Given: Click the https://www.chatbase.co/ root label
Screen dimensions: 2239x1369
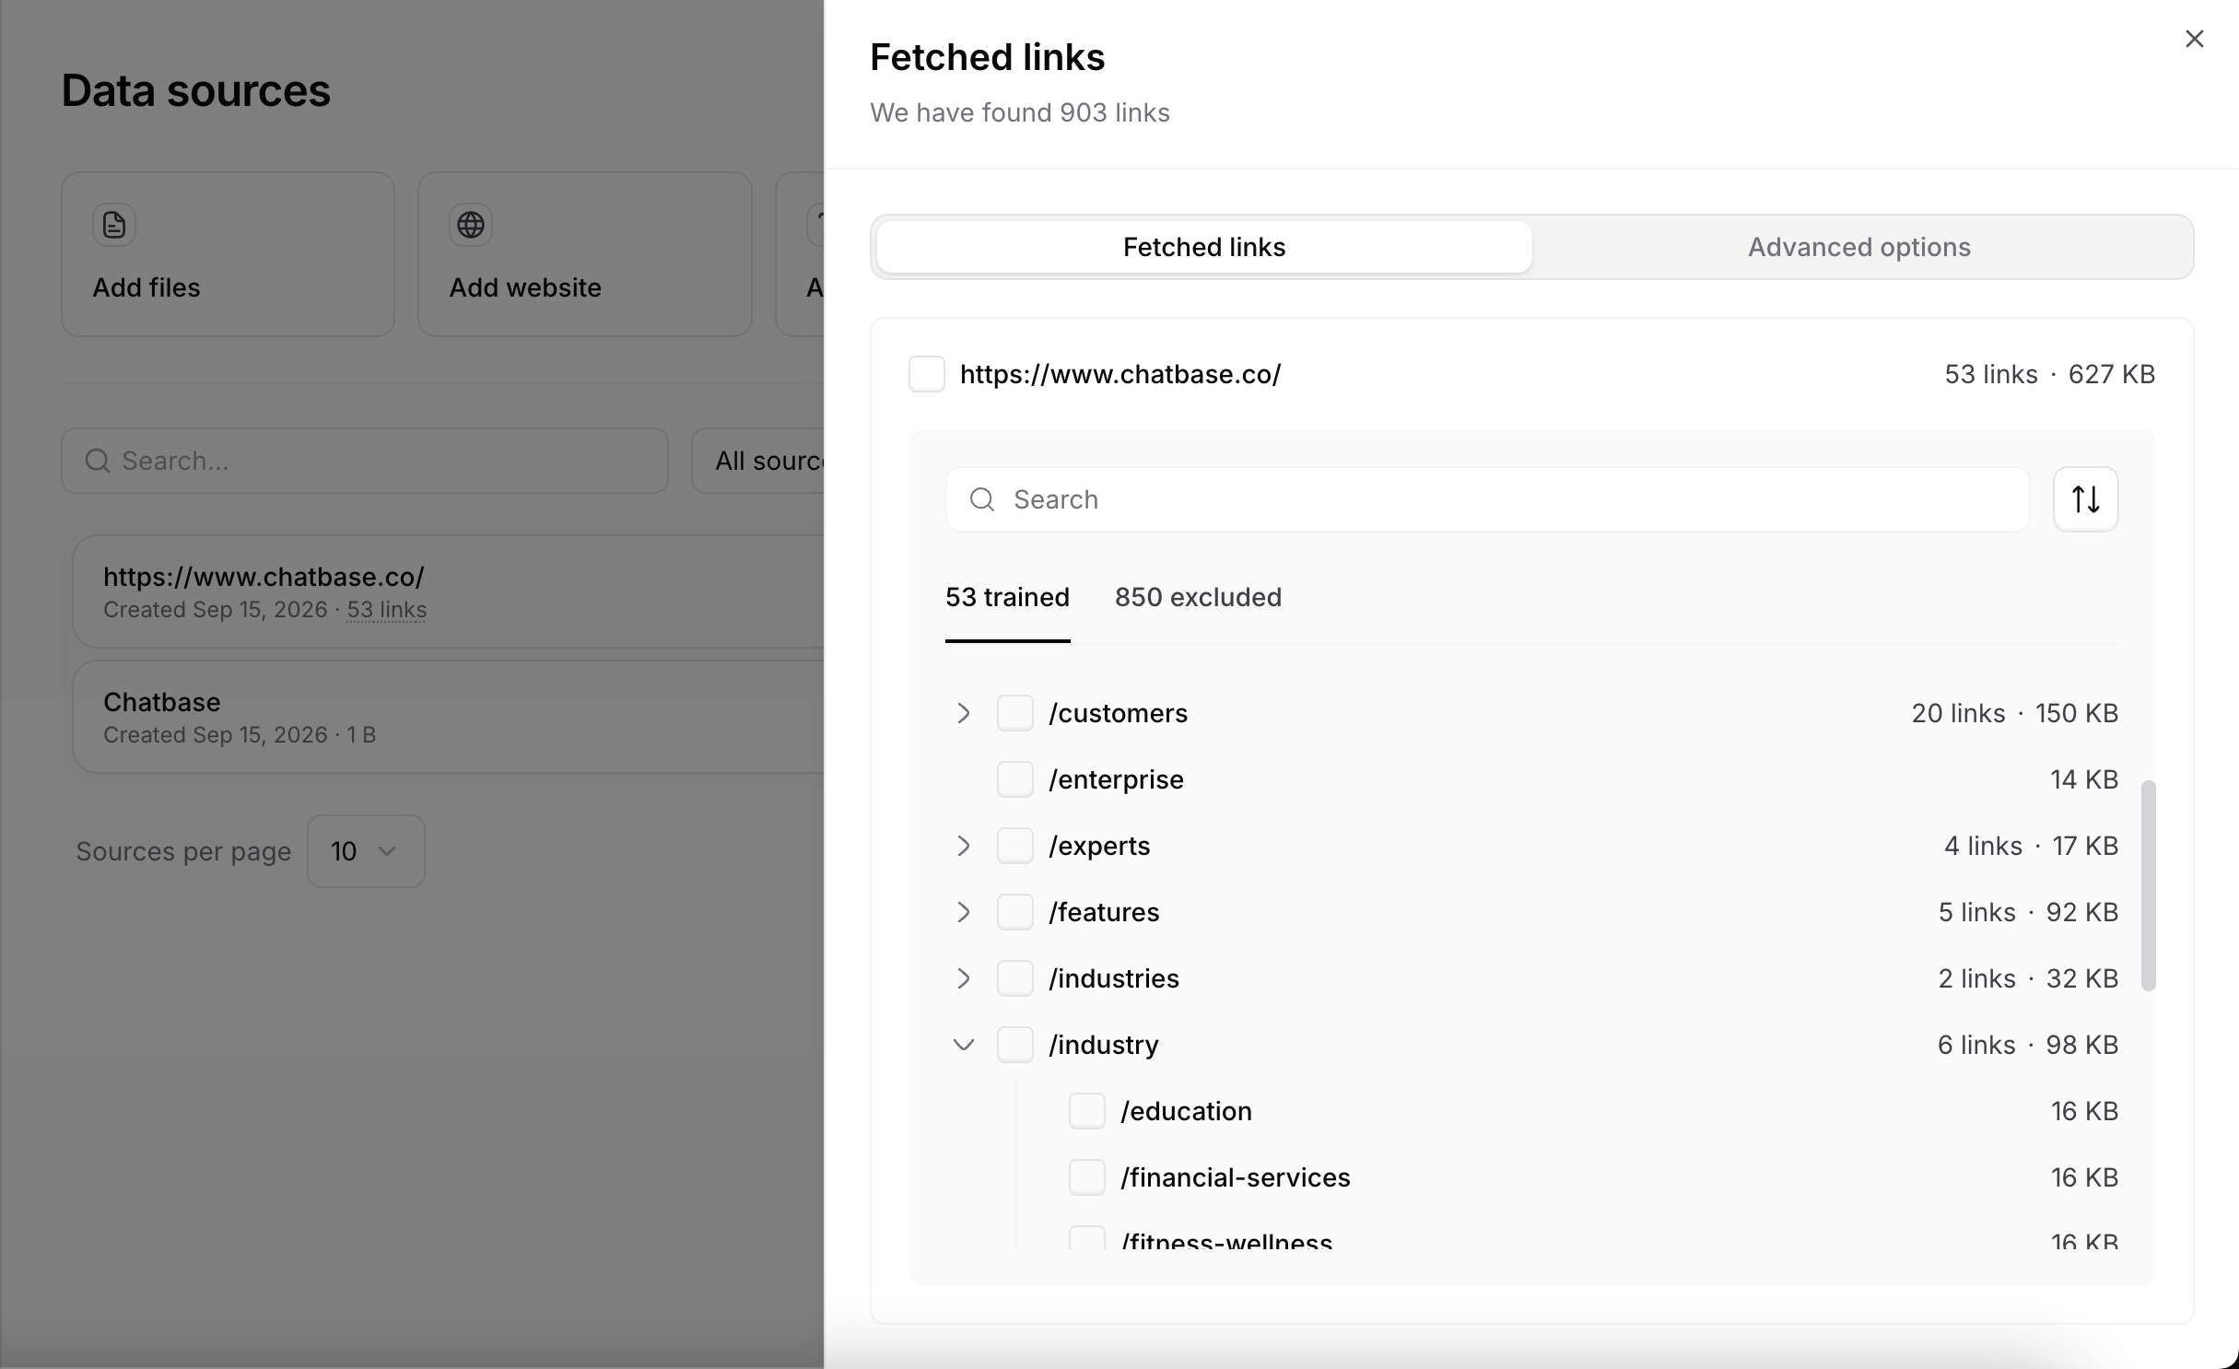Looking at the screenshot, I should pyautogui.click(x=1120, y=374).
